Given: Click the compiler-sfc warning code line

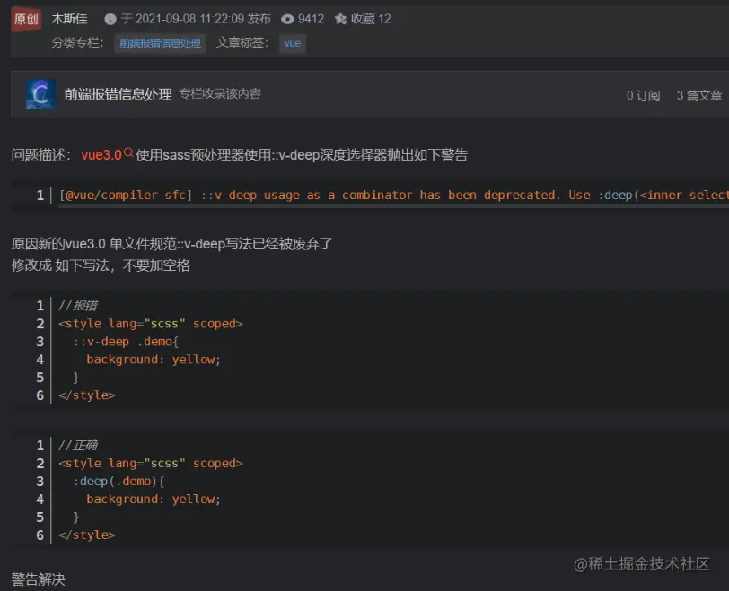Looking at the screenshot, I should [393, 195].
